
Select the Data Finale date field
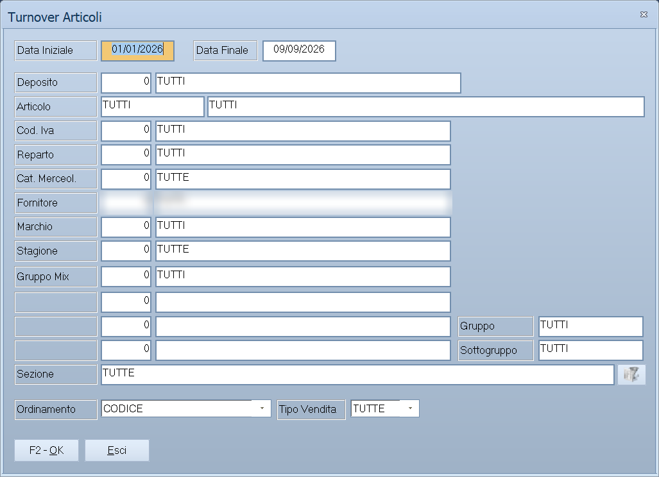(x=299, y=51)
